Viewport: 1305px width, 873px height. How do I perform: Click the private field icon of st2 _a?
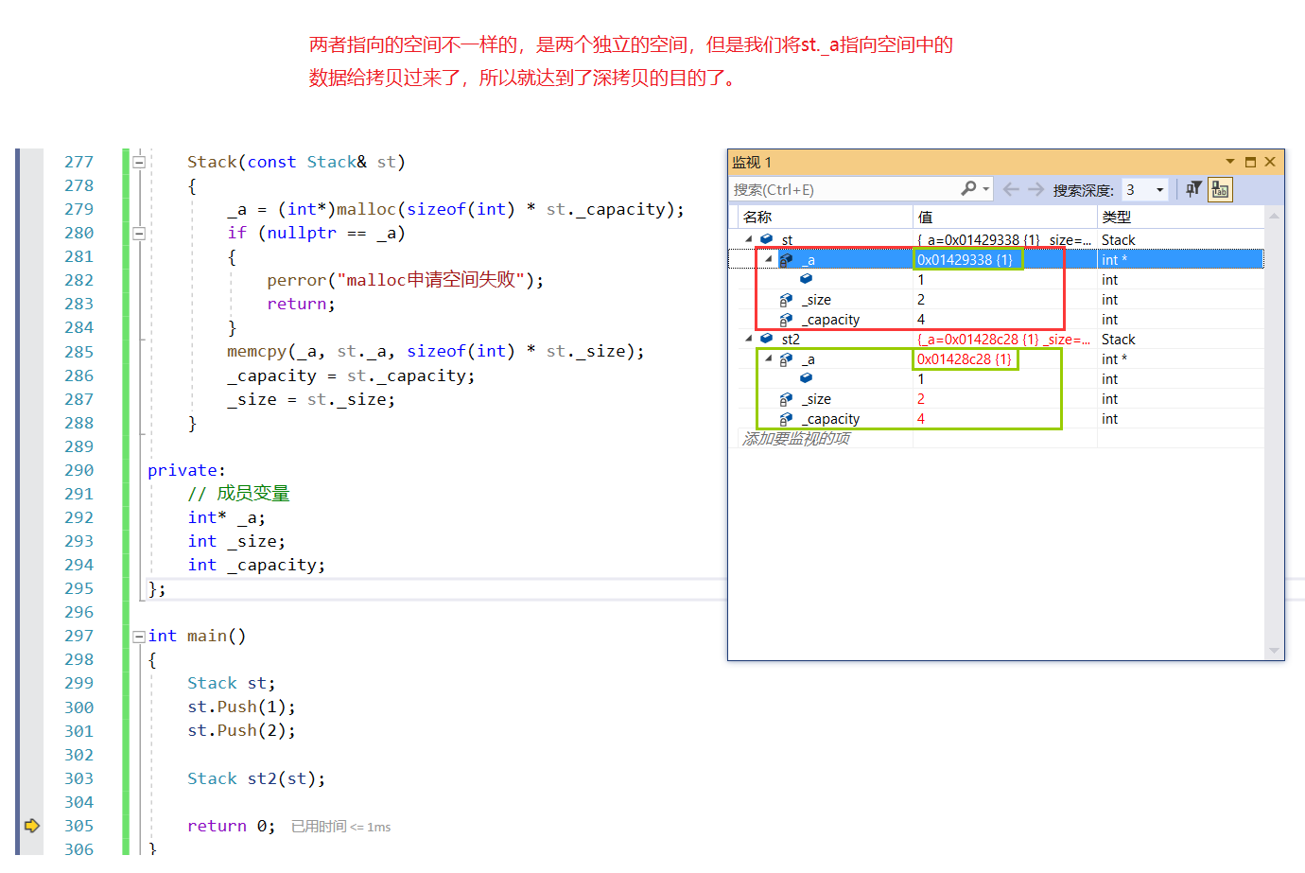click(786, 359)
